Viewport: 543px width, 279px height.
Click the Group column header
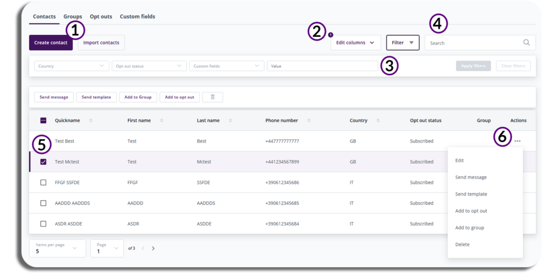[x=484, y=120]
